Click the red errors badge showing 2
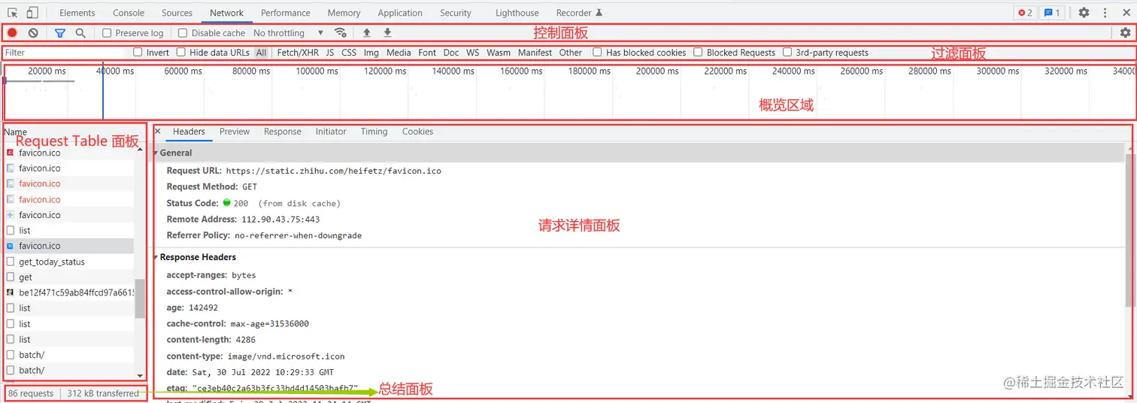Viewport: 1137px width, 403px height. [x=1024, y=13]
